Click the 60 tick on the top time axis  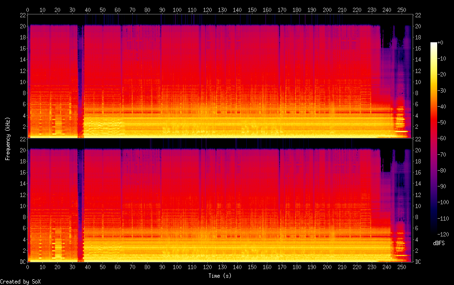point(117,10)
